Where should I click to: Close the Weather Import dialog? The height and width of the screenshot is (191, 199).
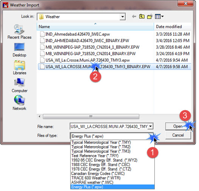click(x=185, y=3)
